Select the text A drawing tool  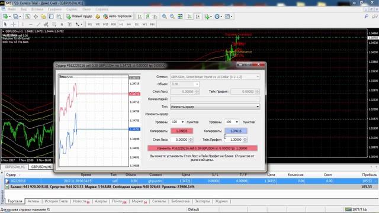[62, 24]
